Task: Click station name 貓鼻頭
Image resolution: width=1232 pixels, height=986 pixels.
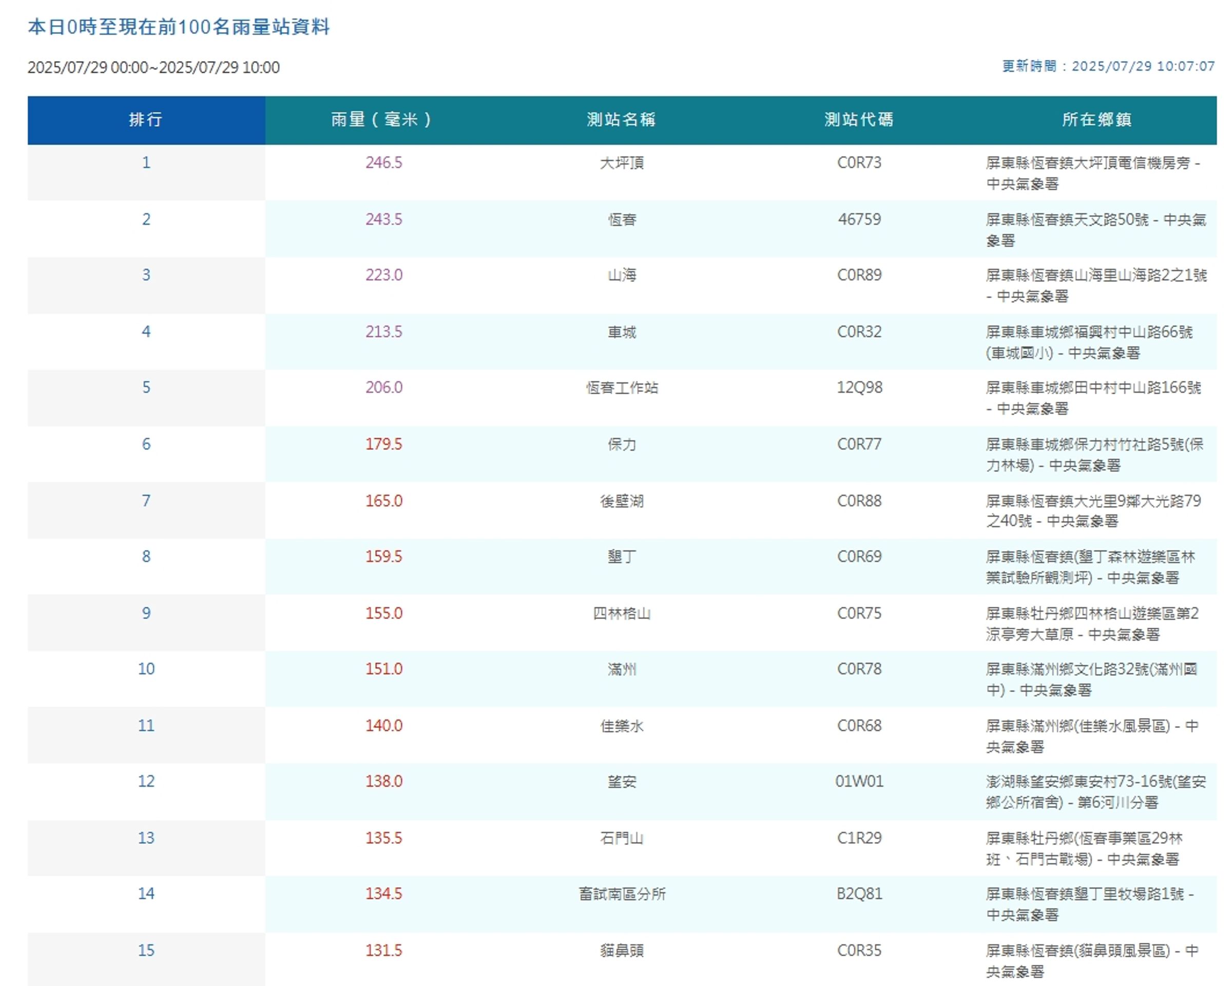Action: point(622,950)
